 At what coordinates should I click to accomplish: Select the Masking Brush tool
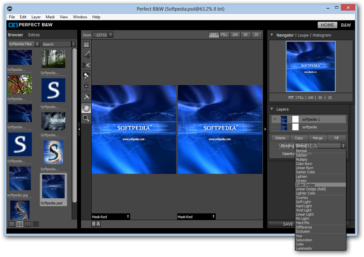(86, 75)
